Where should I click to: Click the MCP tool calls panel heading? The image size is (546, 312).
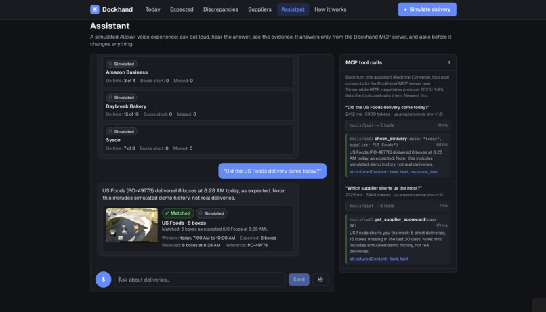tap(364, 62)
